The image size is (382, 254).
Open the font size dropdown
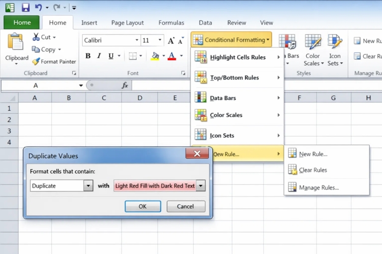(159, 40)
